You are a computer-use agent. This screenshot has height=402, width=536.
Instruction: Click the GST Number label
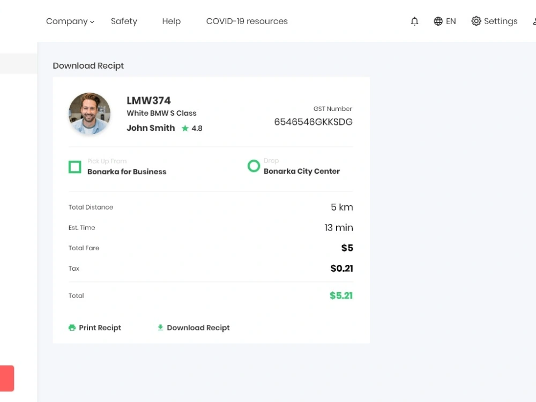333,109
